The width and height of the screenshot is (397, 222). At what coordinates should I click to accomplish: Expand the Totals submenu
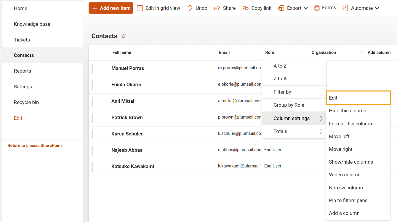coord(321,132)
